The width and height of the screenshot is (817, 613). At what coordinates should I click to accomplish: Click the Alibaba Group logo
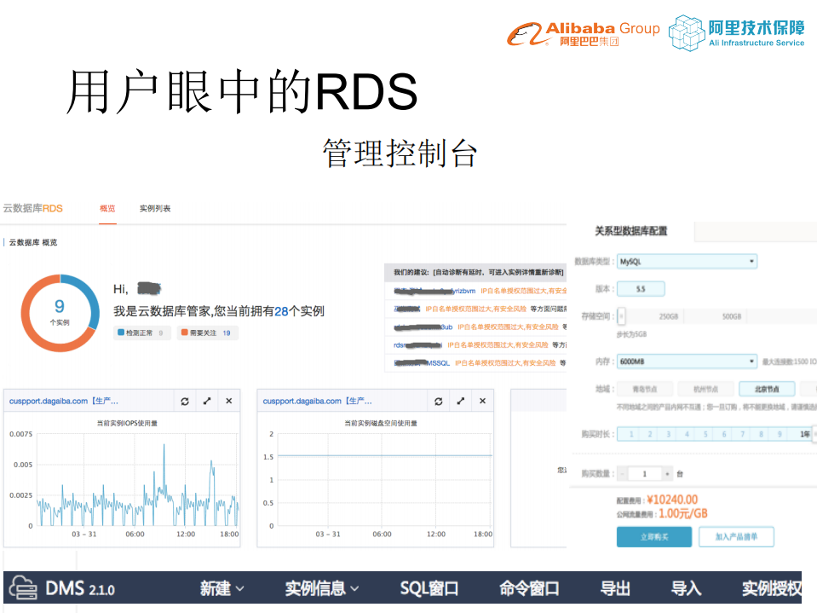582,34
